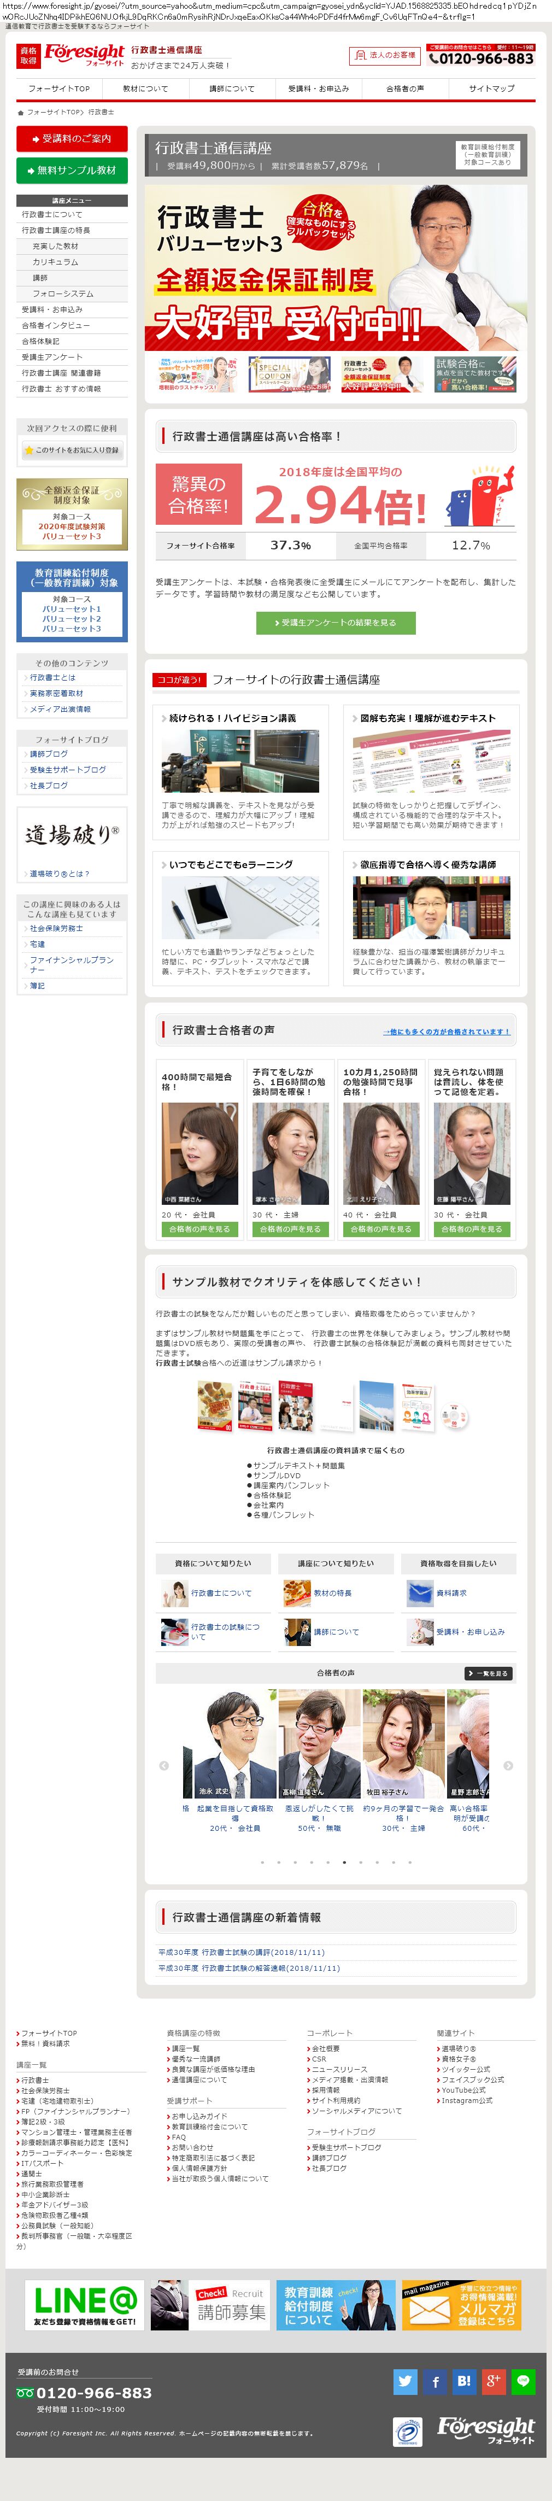Open サイトマップ in the top navigation
This screenshot has height=2501, width=552.
[x=491, y=89]
